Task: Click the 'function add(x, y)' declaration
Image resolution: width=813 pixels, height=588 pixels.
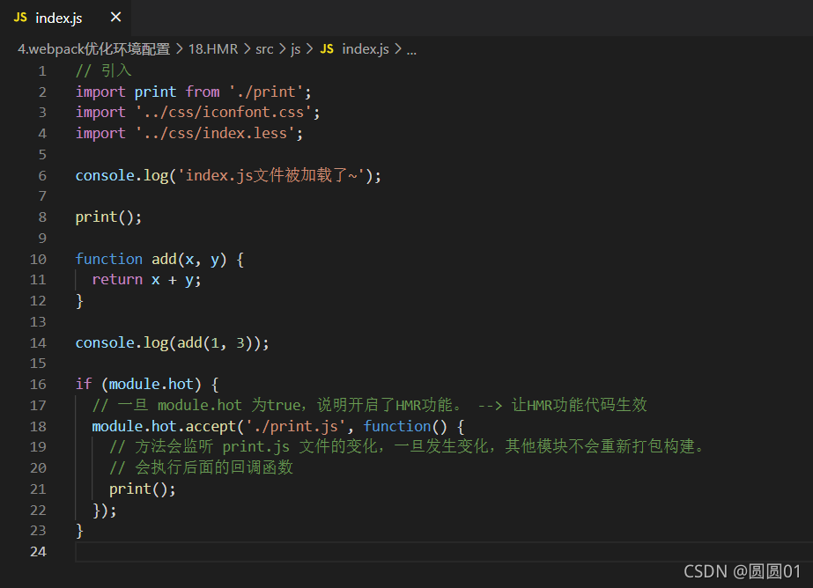Action: coord(151,259)
